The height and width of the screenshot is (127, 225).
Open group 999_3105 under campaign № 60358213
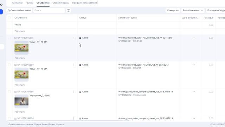tap(137, 68)
